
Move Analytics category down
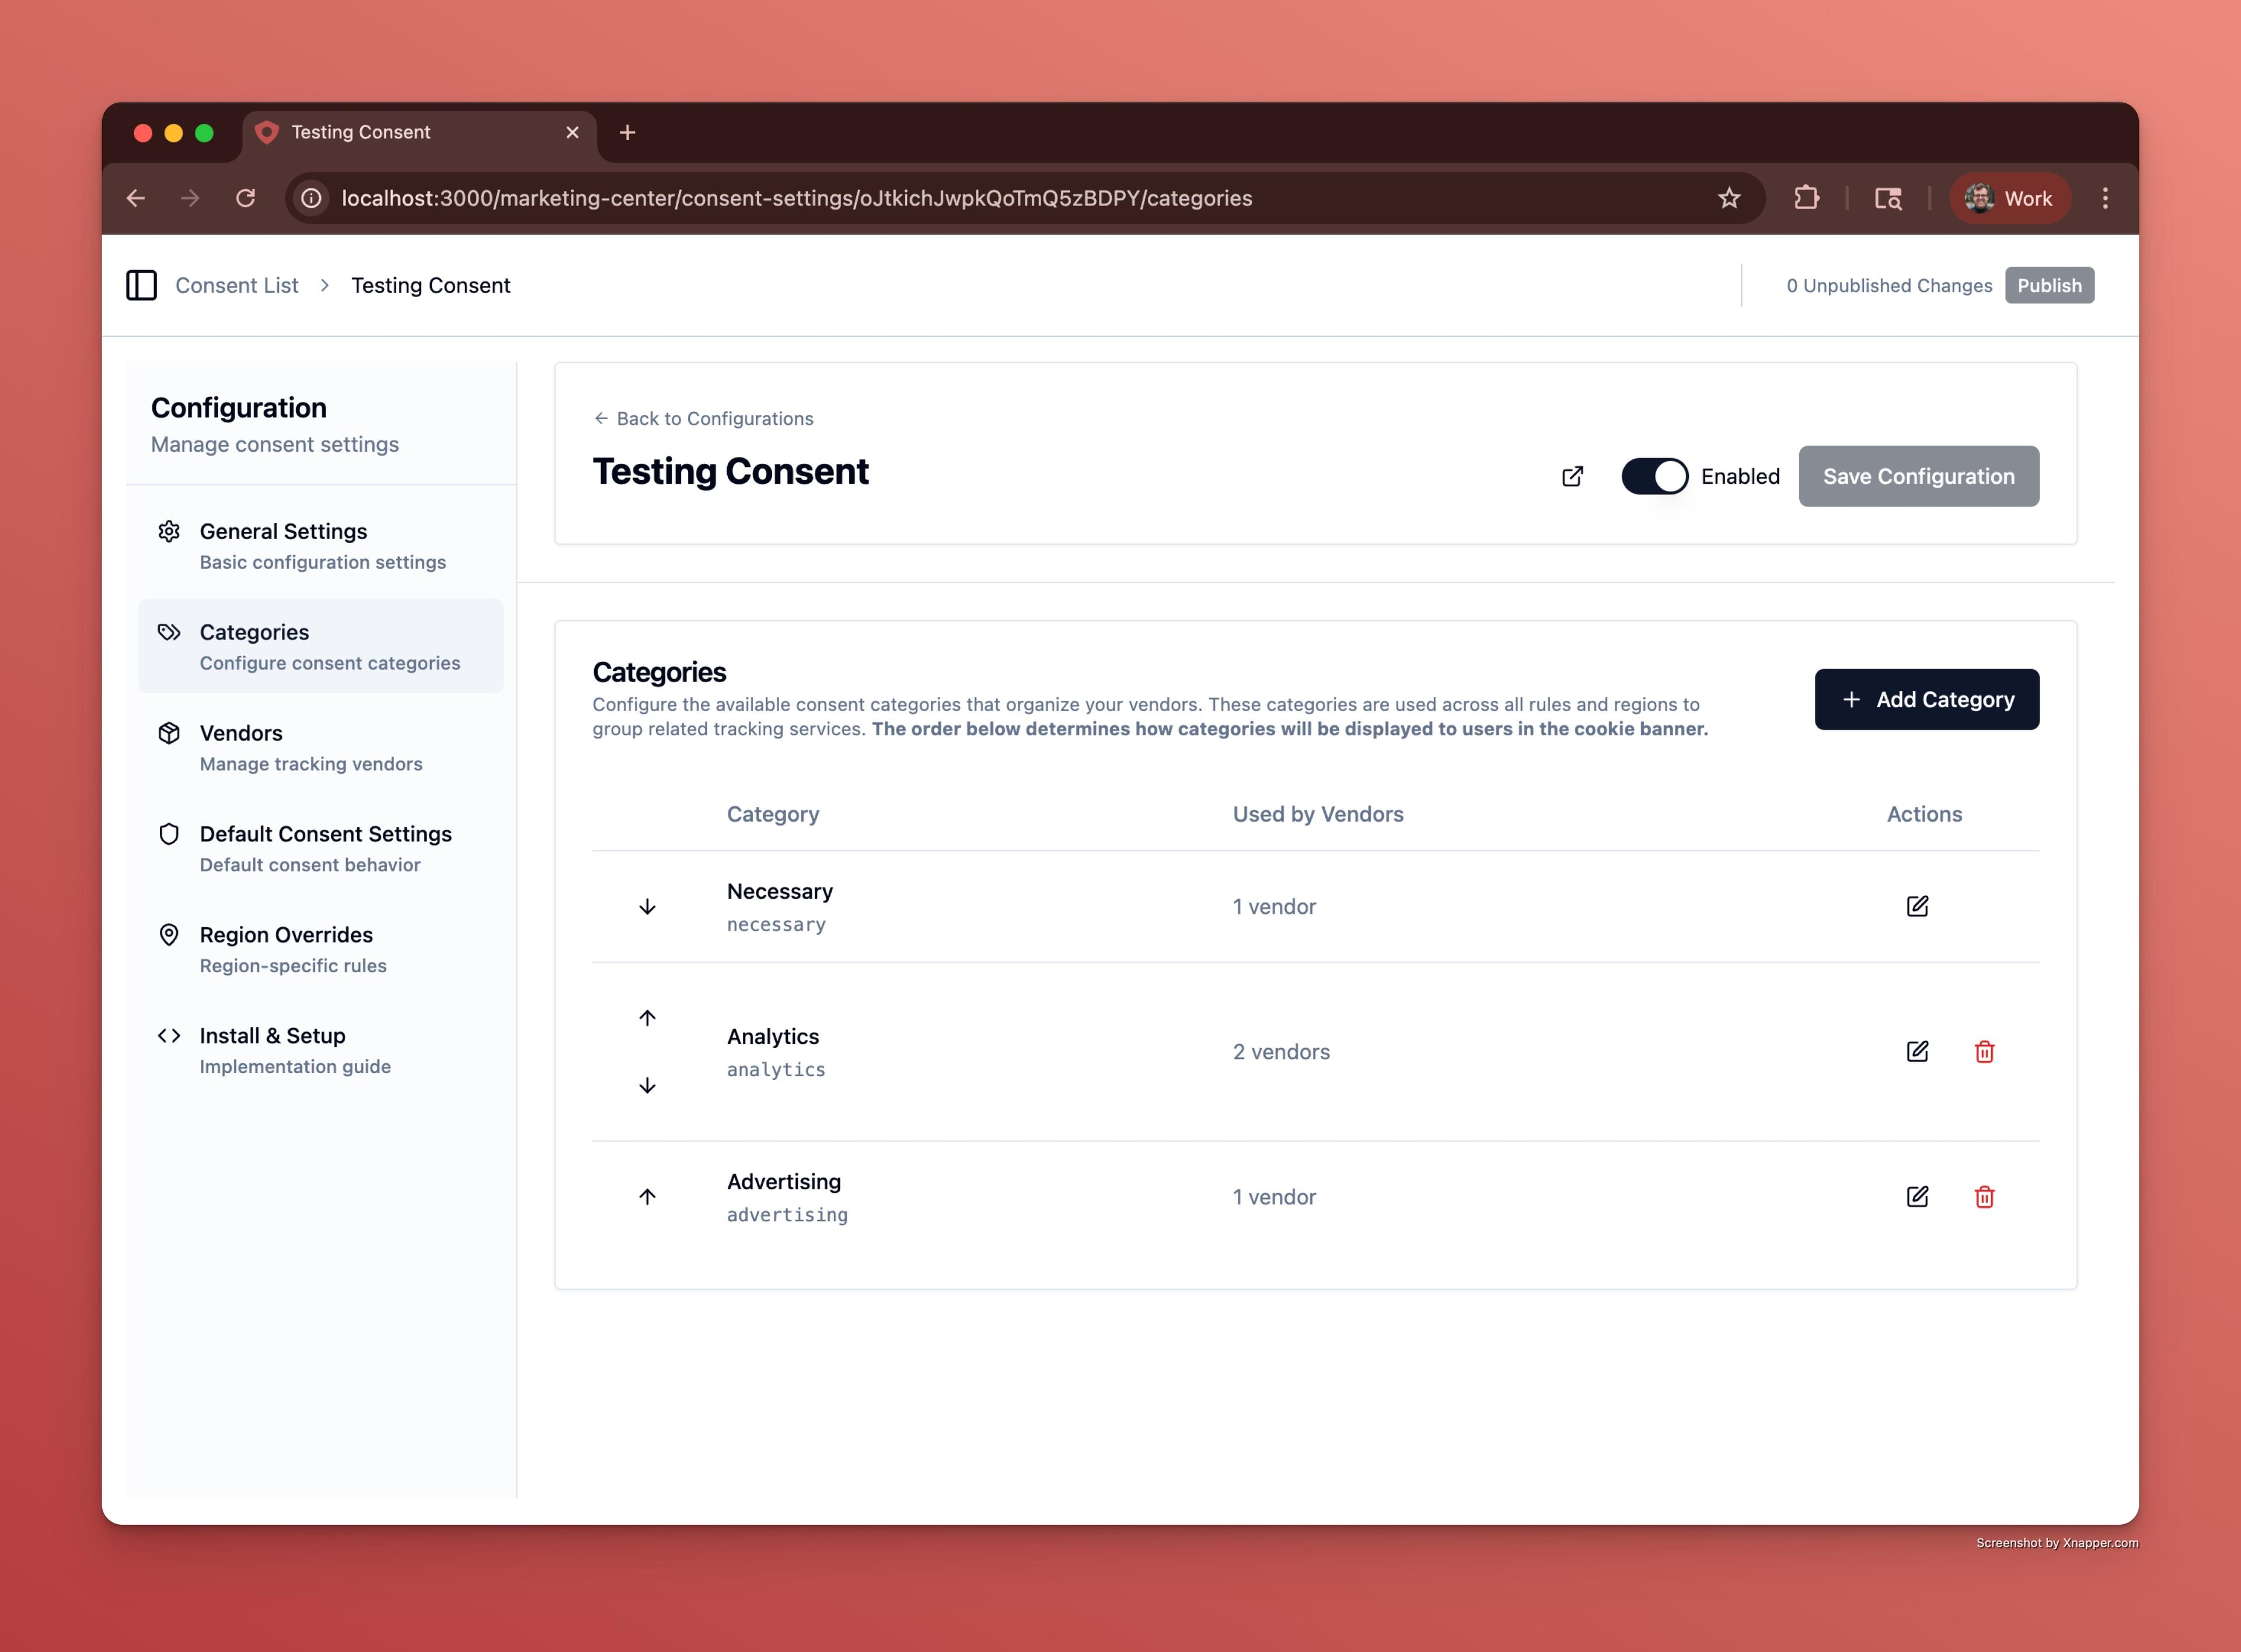[647, 1086]
